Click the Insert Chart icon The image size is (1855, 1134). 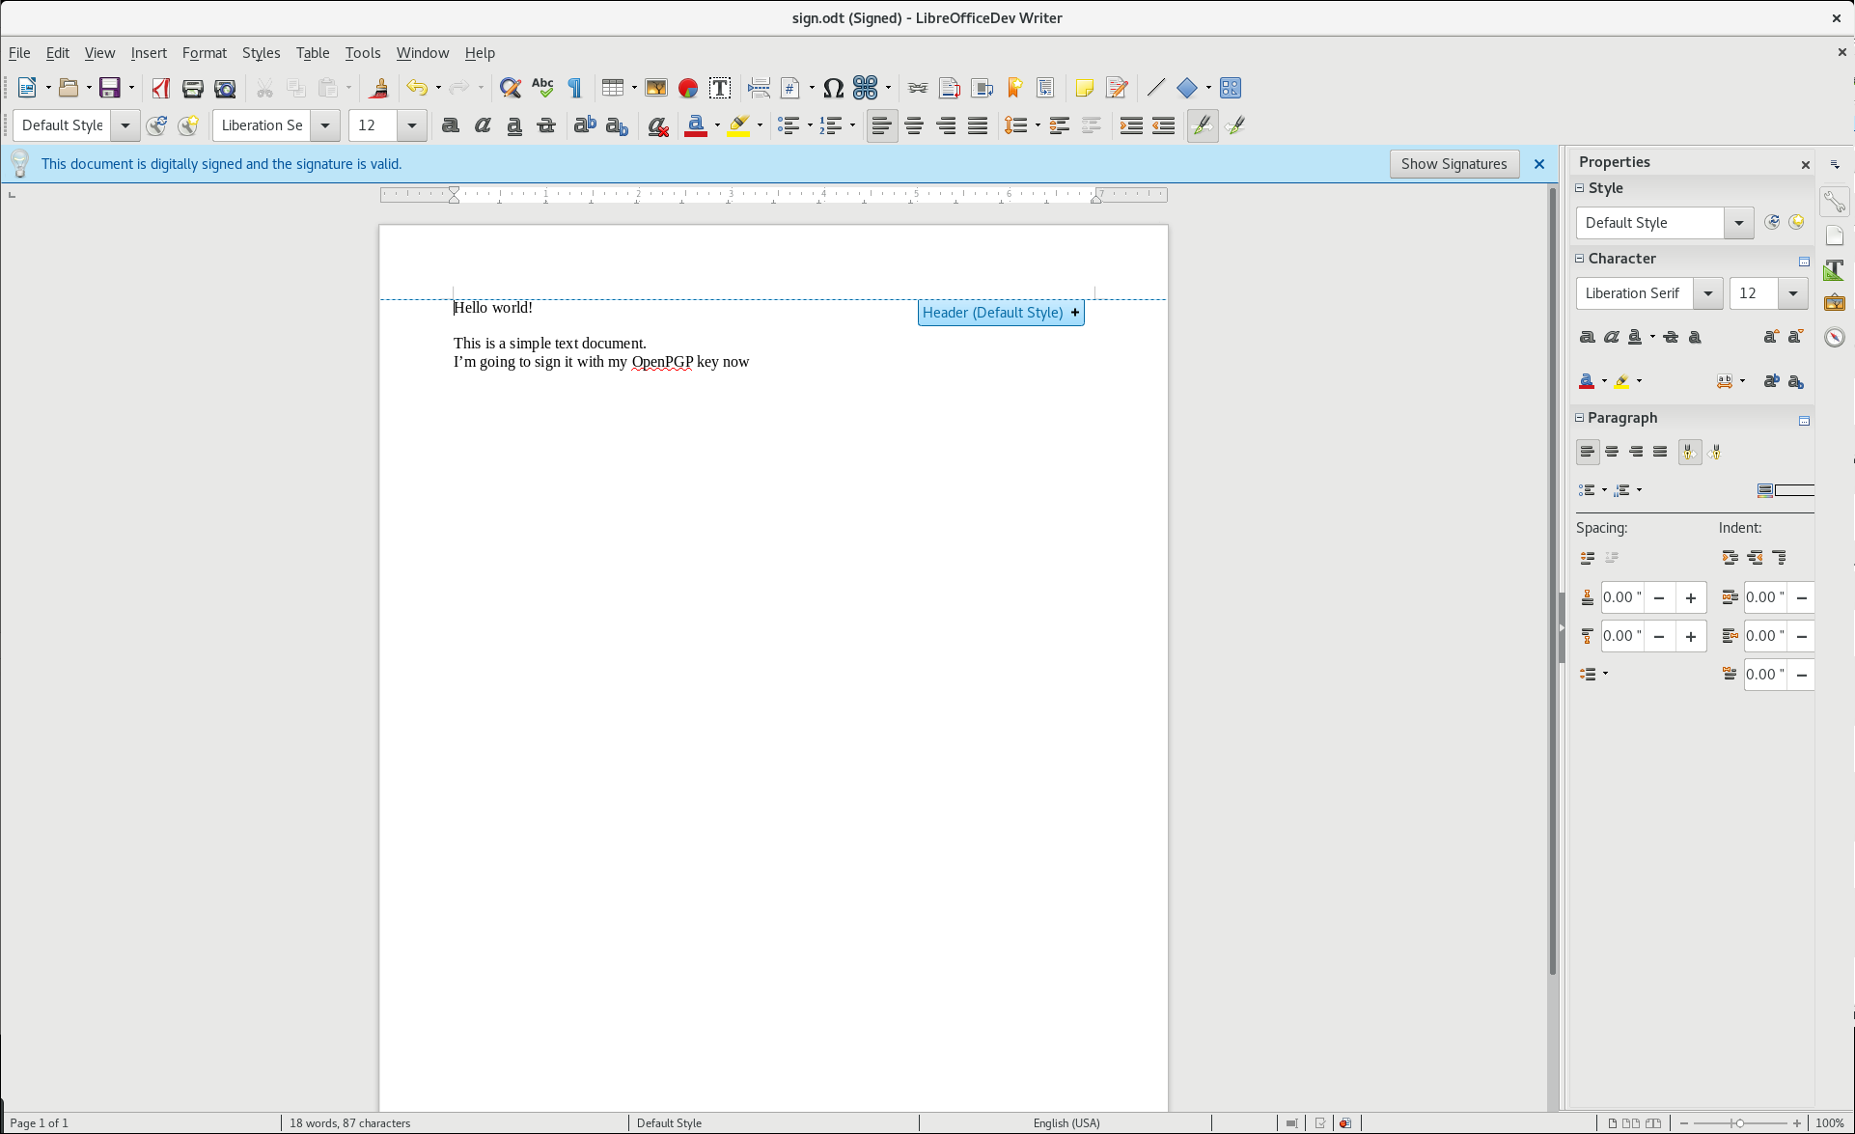pyautogui.click(x=687, y=88)
